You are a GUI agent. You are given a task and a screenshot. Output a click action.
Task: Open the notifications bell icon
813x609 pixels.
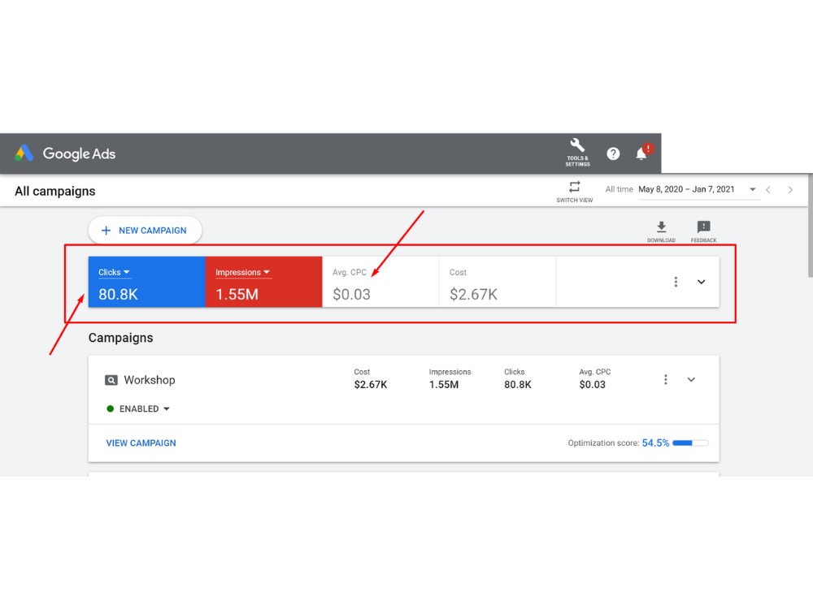[642, 153]
